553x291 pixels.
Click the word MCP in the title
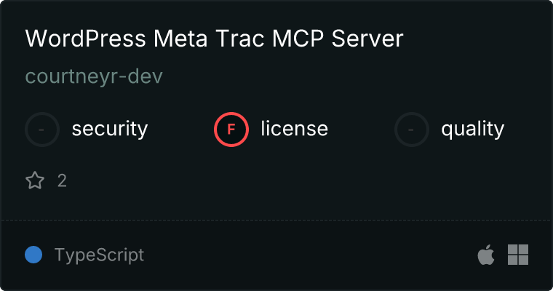point(298,39)
